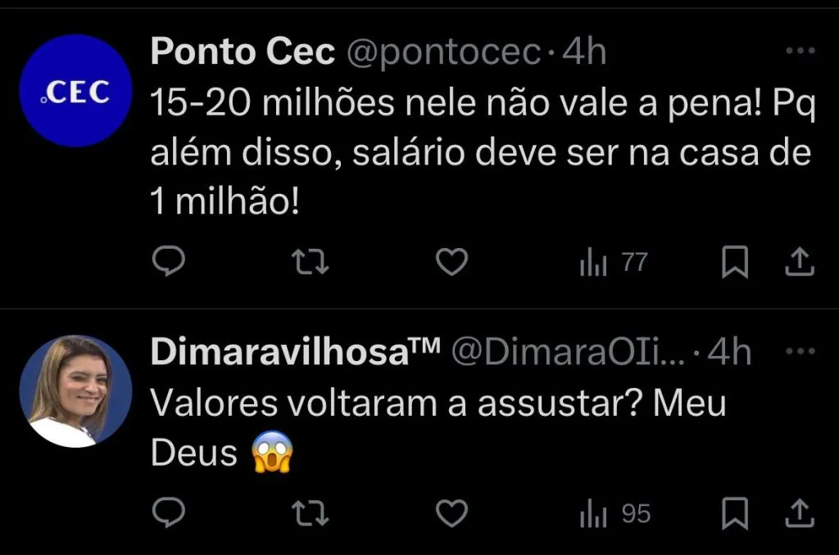Share the Dimaravilhosa tweet

click(x=800, y=514)
